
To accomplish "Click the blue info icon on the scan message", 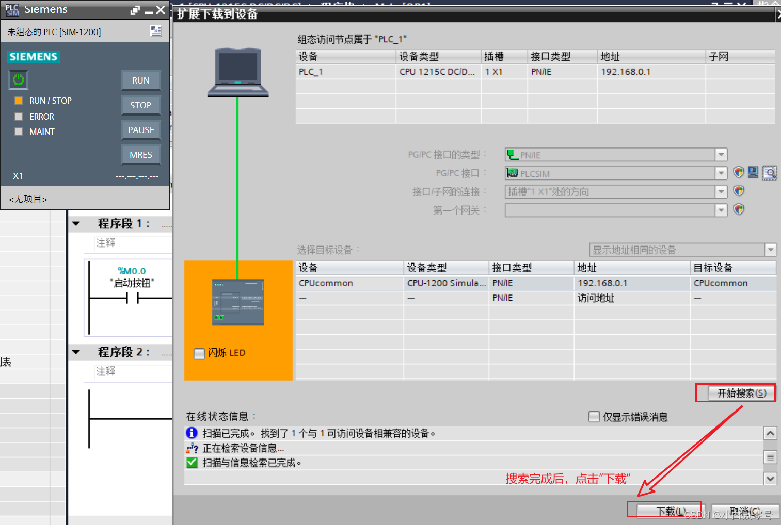I will (x=192, y=433).
